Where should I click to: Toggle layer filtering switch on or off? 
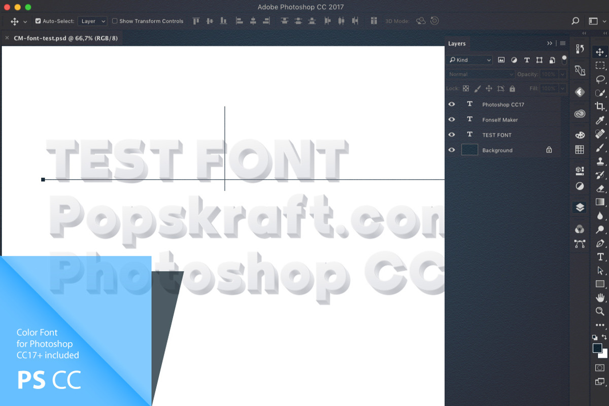(564, 60)
